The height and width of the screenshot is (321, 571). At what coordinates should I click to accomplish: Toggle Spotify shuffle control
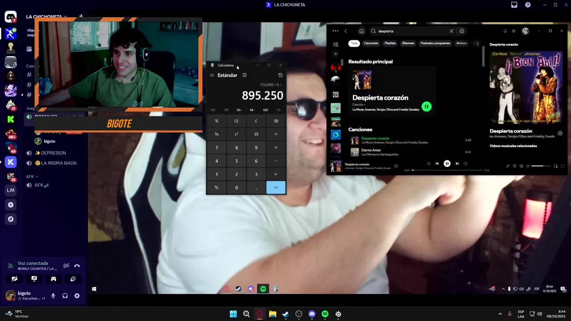click(x=428, y=164)
